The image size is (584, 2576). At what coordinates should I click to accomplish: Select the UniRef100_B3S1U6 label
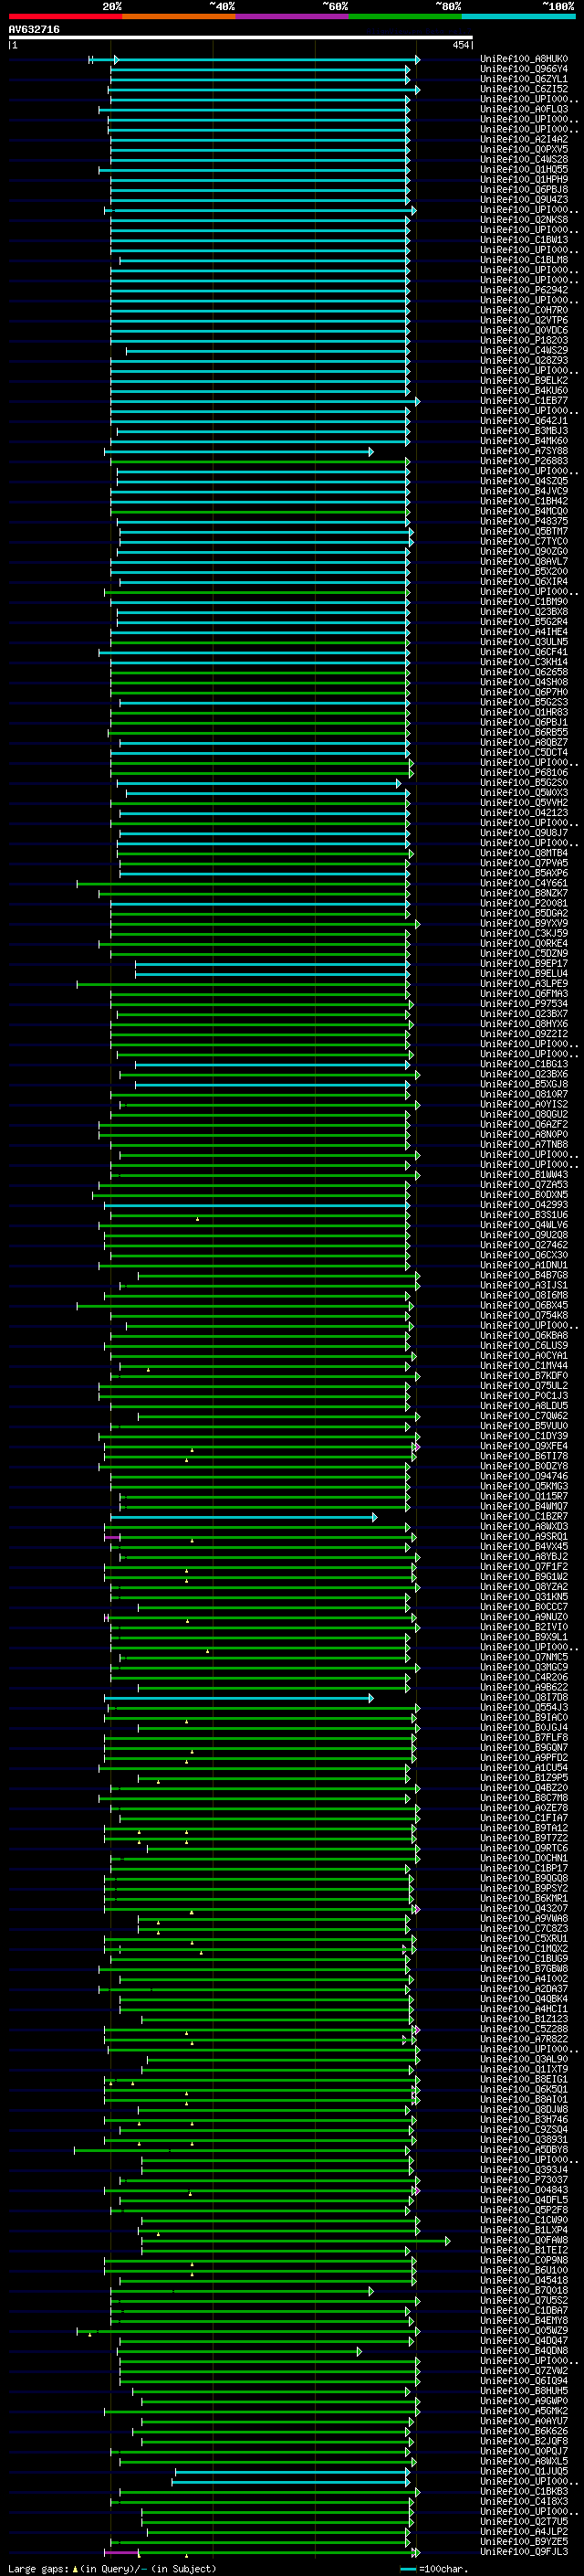click(x=524, y=1216)
